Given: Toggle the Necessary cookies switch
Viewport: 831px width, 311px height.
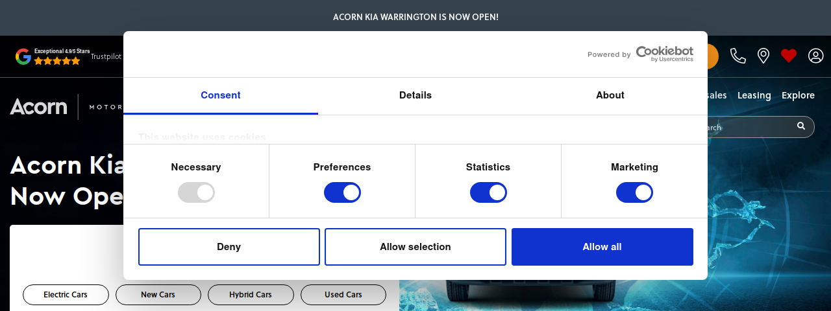Looking at the screenshot, I should (x=196, y=192).
